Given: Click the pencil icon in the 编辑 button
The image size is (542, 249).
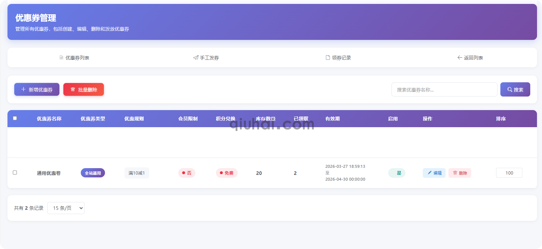Looking at the screenshot, I should (429, 173).
